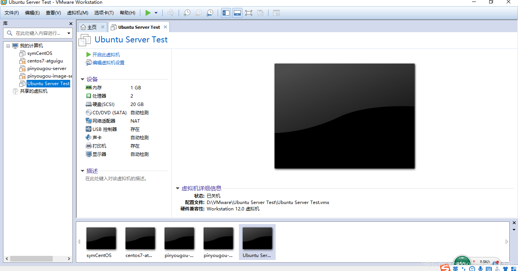Click the thumbnail bar right scroll arrow
The image size is (518, 271).
pyautogui.click(x=507, y=241)
